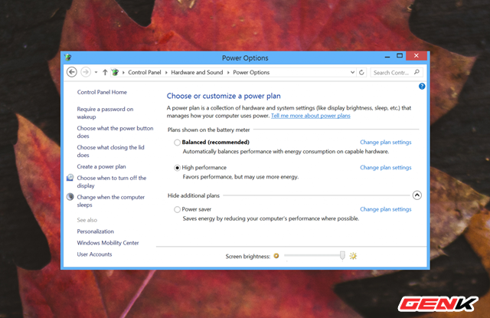
Task: Close the Power Options window
Action: pyautogui.click(x=416, y=56)
